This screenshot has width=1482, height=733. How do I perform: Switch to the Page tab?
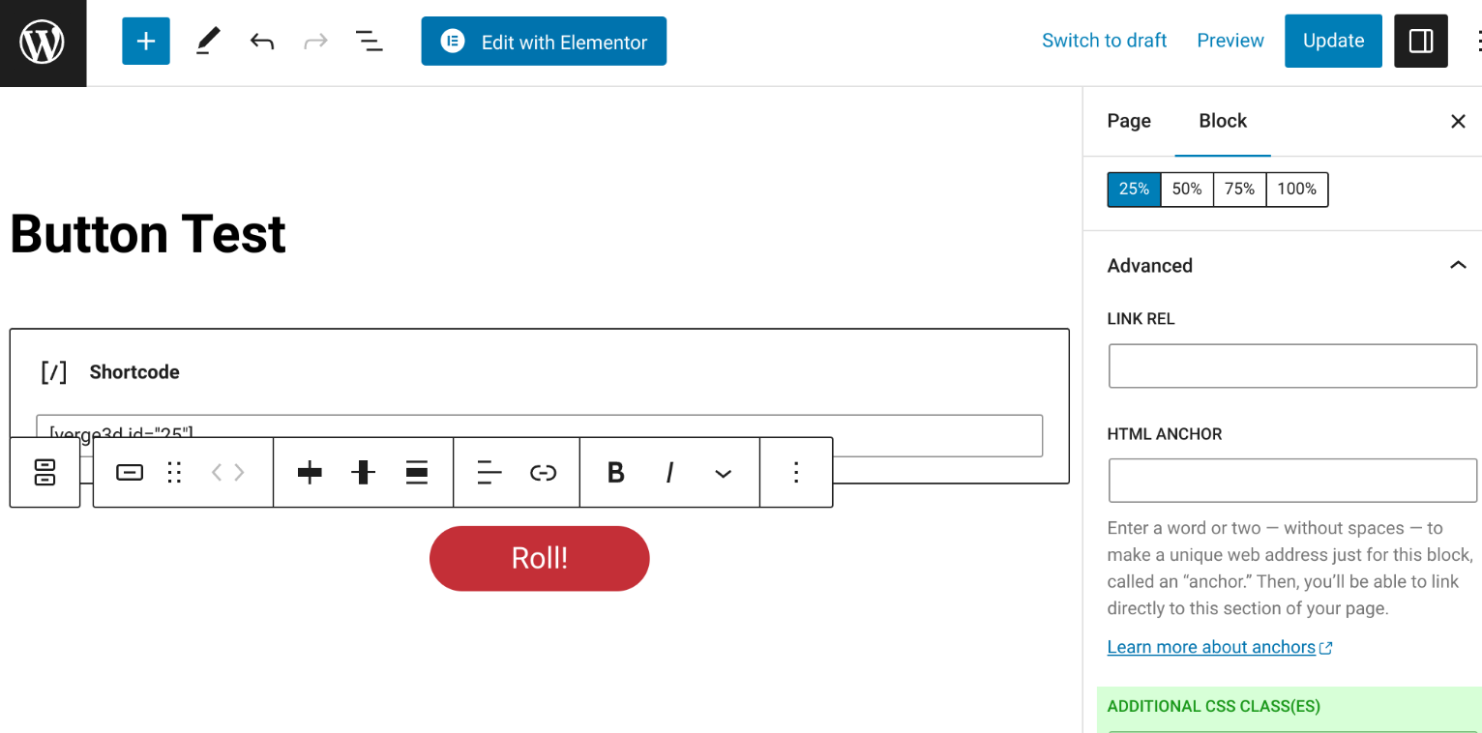pos(1129,121)
